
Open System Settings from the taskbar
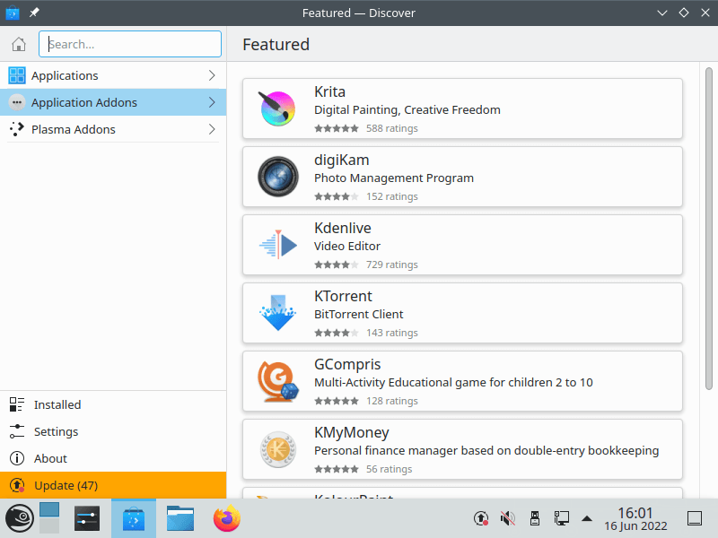tap(87, 518)
